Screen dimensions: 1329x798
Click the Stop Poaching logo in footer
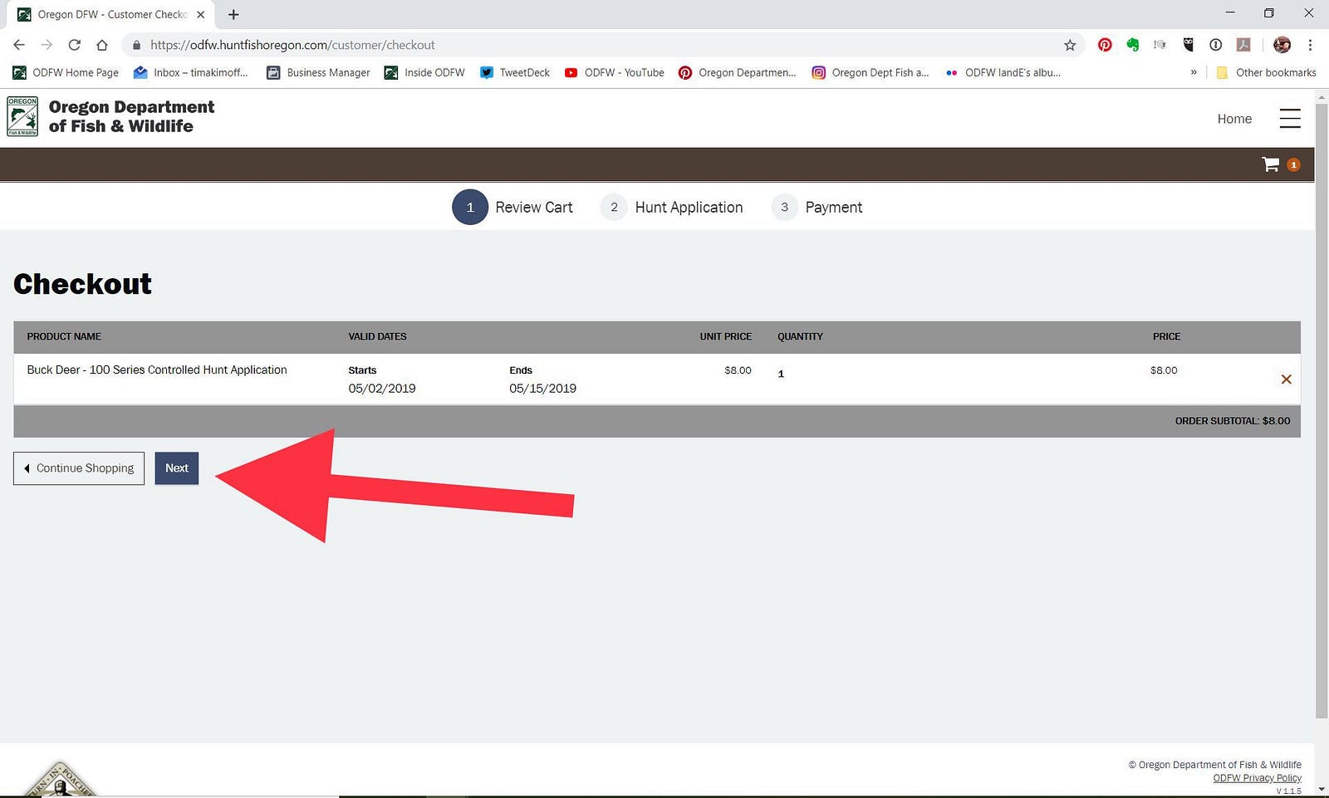click(x=58, y=779)
